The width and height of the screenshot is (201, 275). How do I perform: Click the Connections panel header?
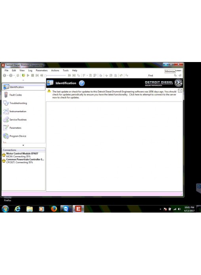24,150
